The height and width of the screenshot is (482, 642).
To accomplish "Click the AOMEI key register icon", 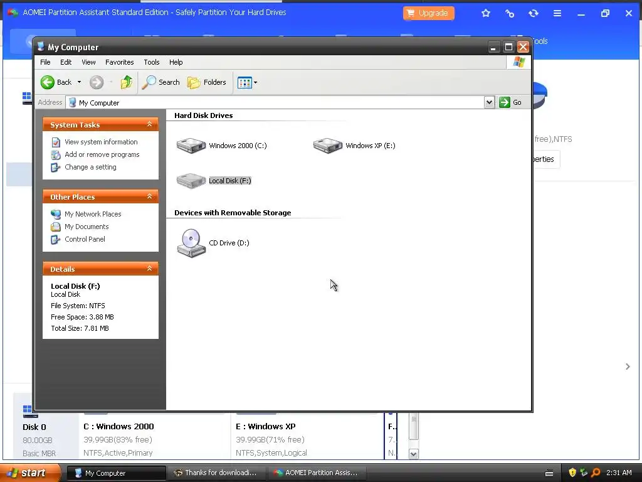I will (x=510, y=14).
